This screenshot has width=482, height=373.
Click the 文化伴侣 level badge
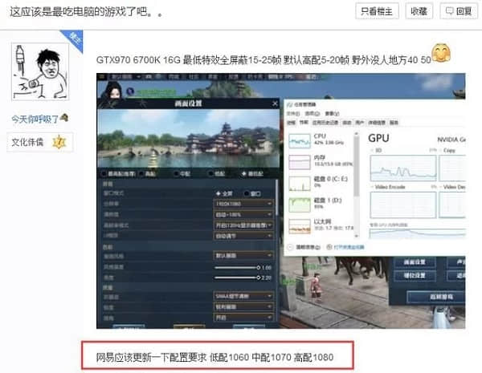click(39, 142)
